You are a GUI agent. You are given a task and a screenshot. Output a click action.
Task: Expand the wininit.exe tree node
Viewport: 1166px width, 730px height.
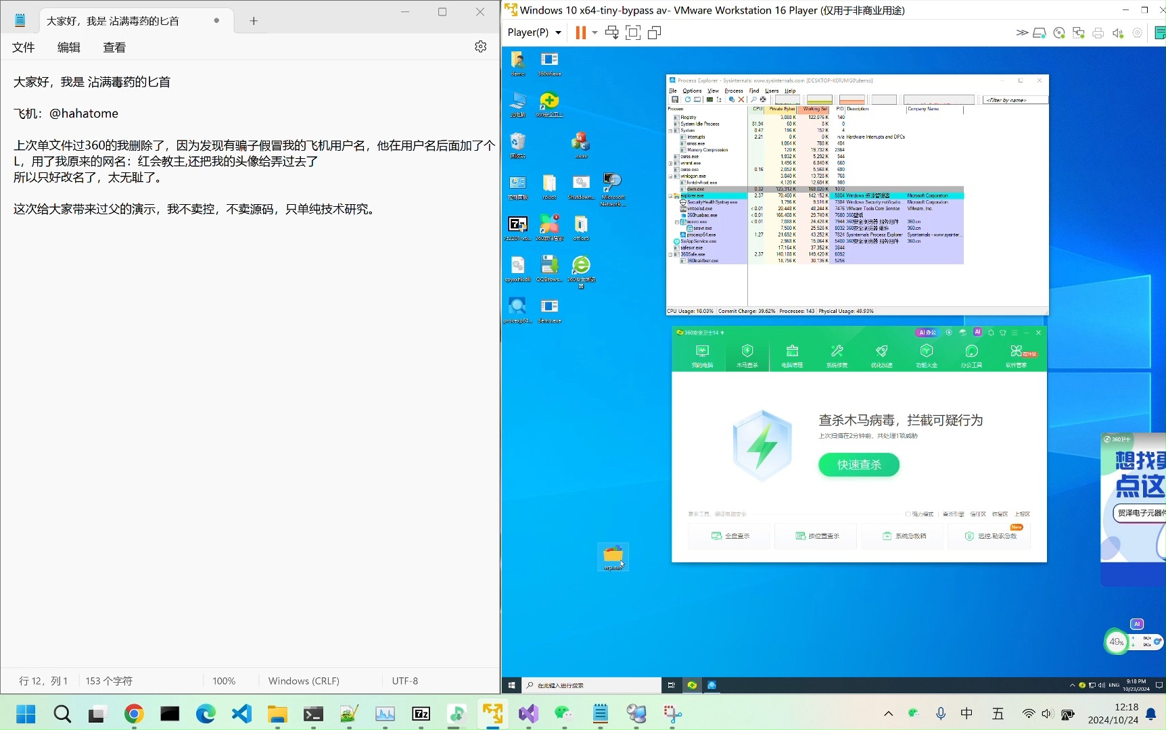(671, 163)
